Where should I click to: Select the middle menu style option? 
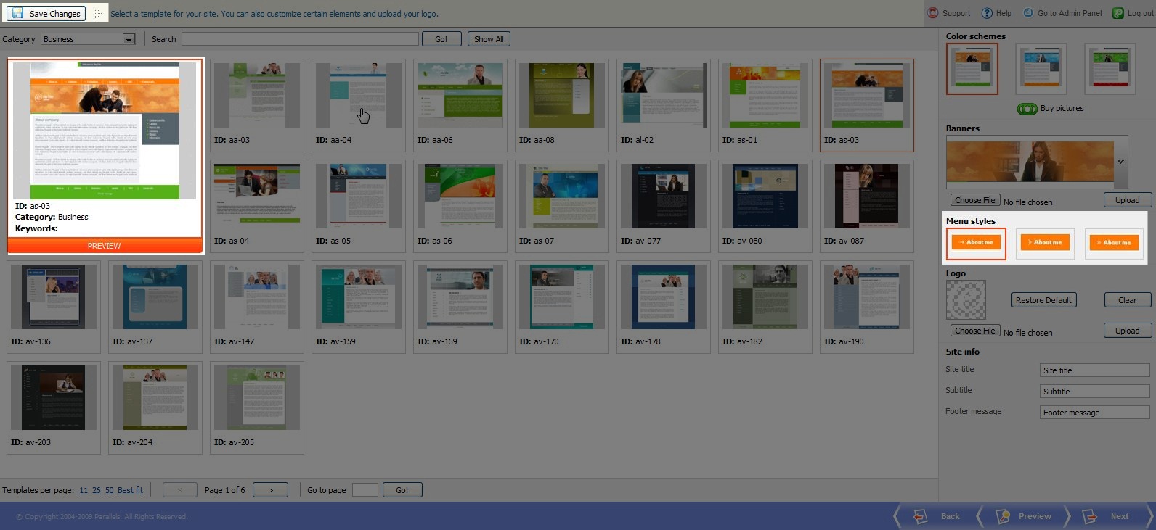(x=1045, y=243)
